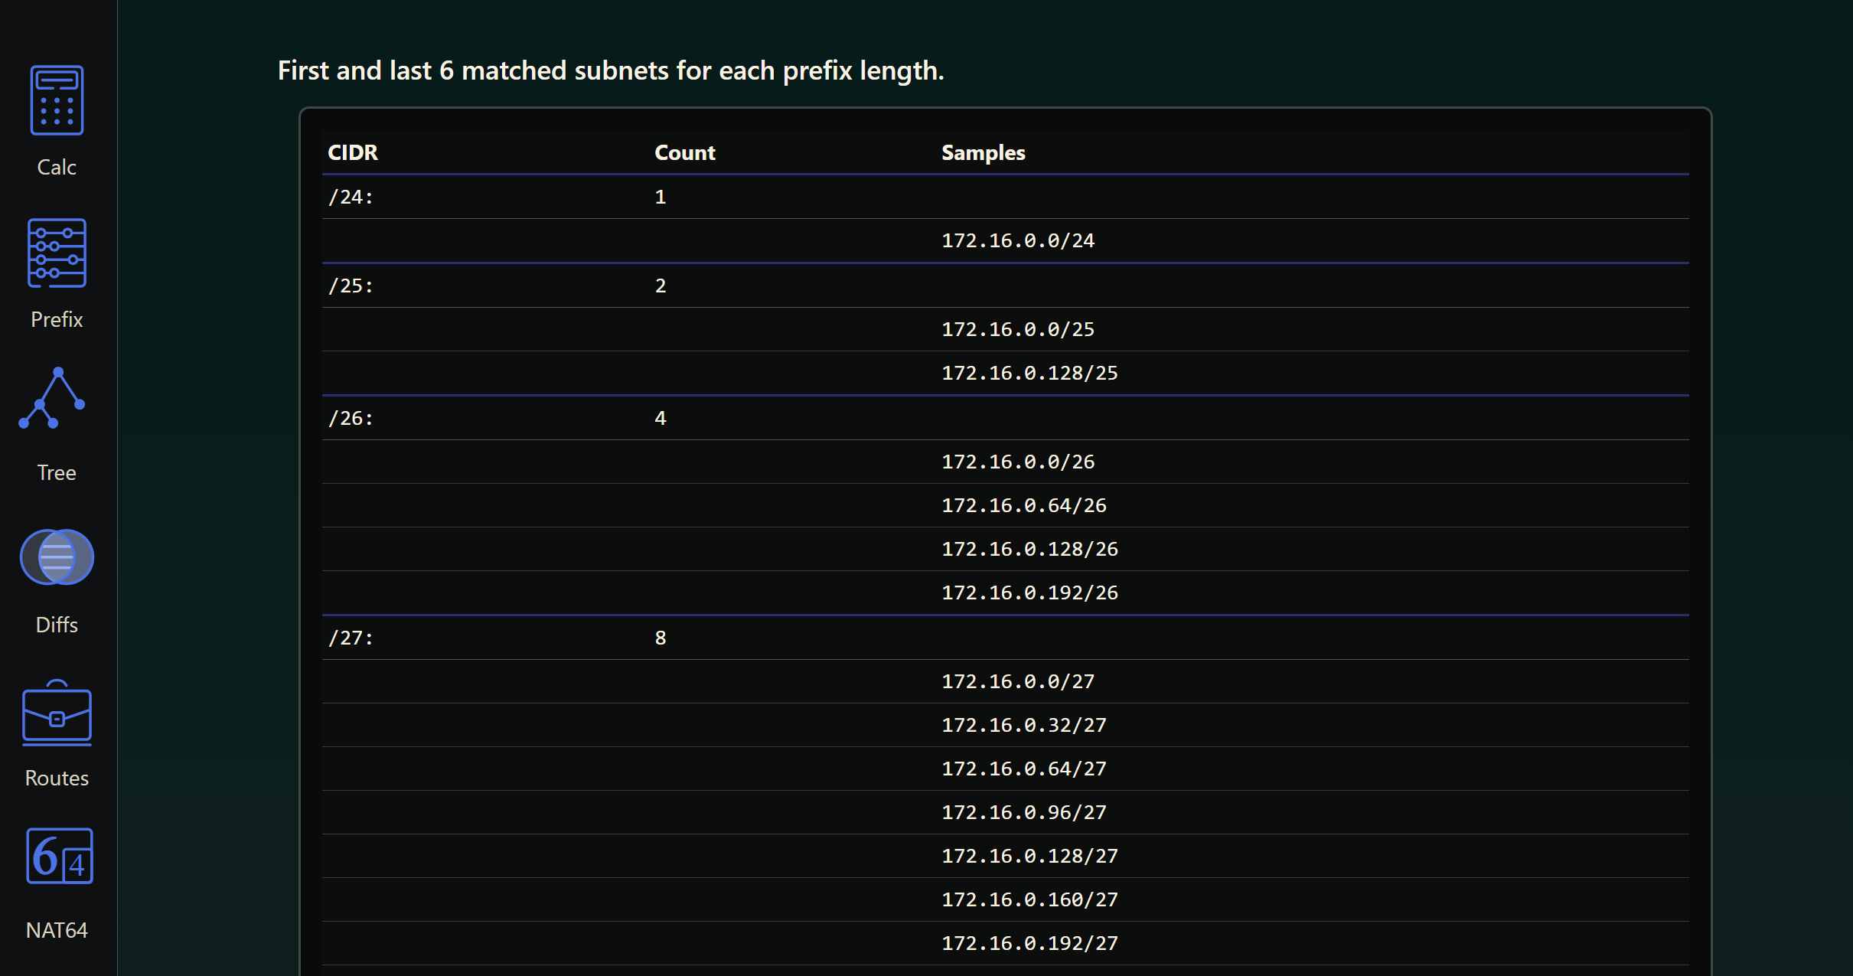This screenshot has height=976, width=1853.
Task: Select the Prefix tool icon
Action: [57, 253]
